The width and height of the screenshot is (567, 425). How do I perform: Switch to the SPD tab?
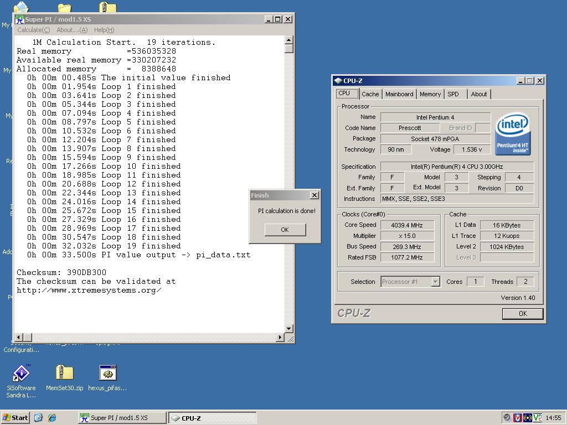pyautogui.click(x=455, y=94)
